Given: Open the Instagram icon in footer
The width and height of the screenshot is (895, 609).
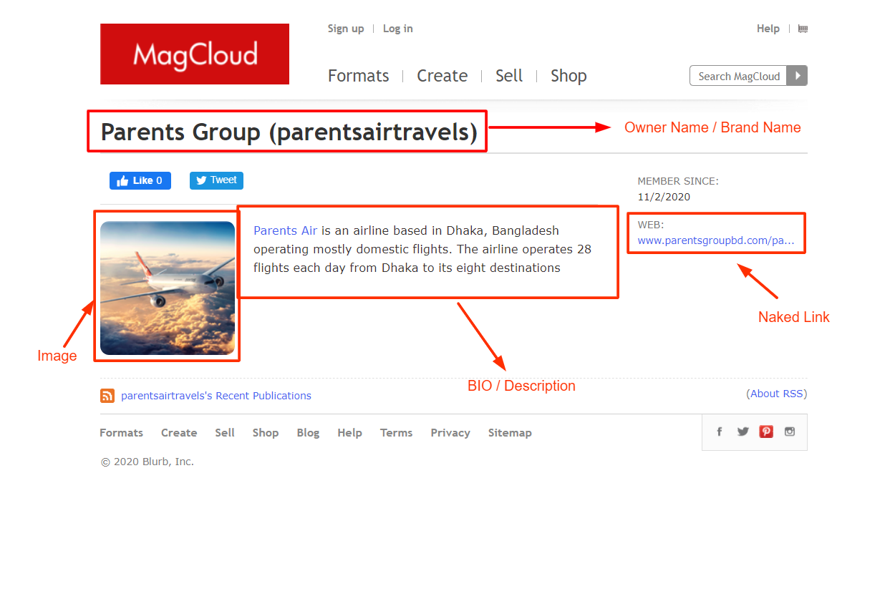Looking at the screenshot, I should 790,432.
